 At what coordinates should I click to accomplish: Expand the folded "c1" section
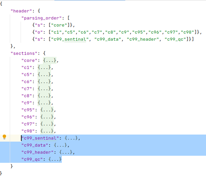(44, 68)
